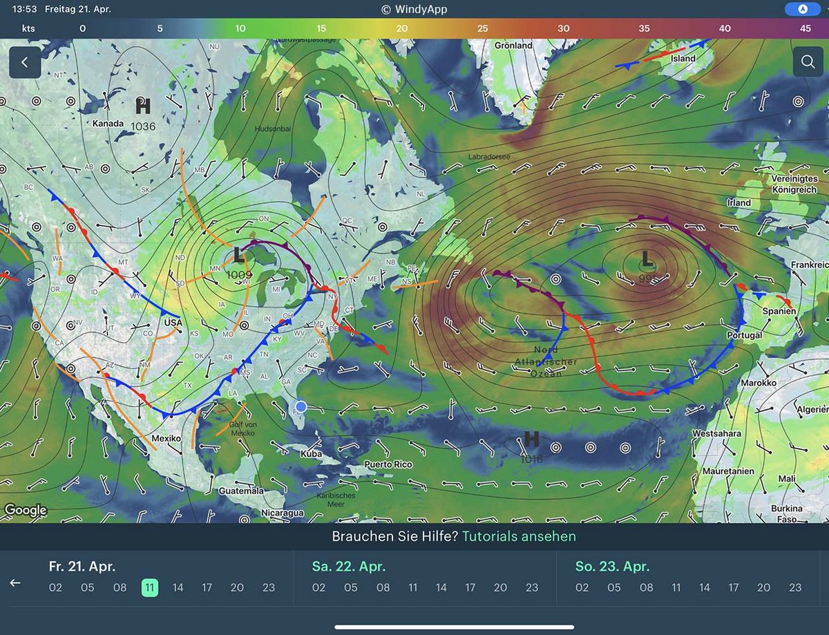Select hour 08 on So. 23. Apr.
This screenshot has width=829, height=635.
(646, 588)
